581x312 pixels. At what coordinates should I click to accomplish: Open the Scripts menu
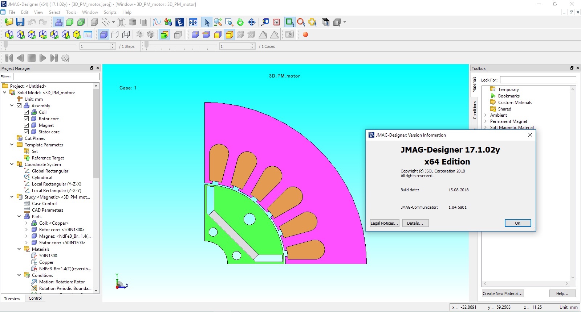(110, 12)
